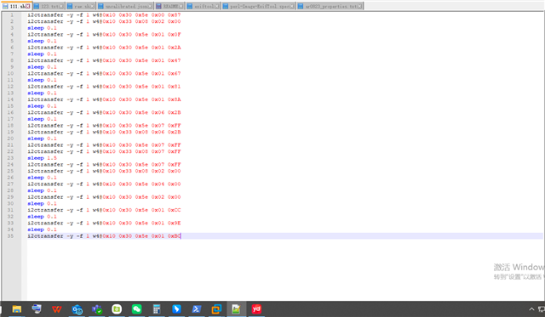Open the computer monitor taskbar icon
The height and width of the screenshot is (317, 545).
[x=37, y=309]
